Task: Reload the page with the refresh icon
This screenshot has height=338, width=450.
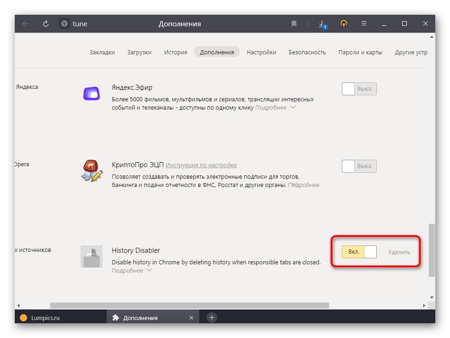Action: 46,24
